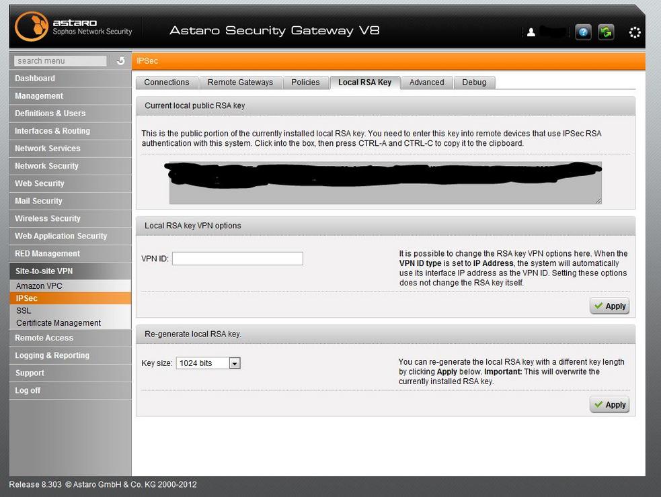Screen dimensions: 661x497
Task: Expand Remote Access menu
Action: tap(70, 338)
